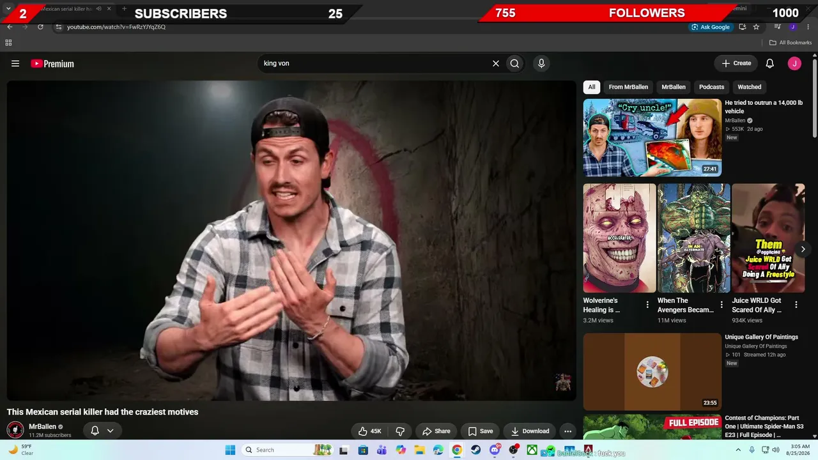This screenshot has height=460, width=818.
Task: Save the video to a playlist
Action: [x=480, y=431]
